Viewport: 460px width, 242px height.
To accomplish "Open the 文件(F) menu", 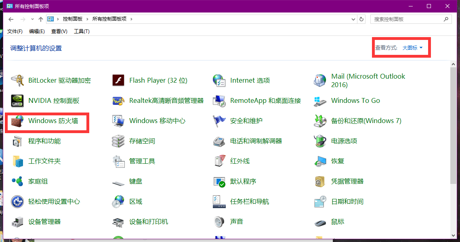I will [x=15, y=31].
